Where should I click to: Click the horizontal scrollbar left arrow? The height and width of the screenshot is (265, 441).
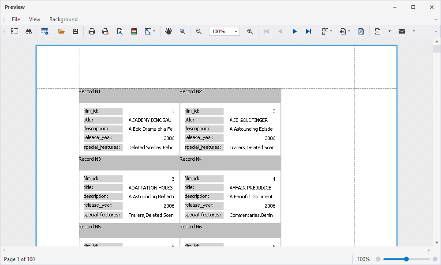click(4, 250)
